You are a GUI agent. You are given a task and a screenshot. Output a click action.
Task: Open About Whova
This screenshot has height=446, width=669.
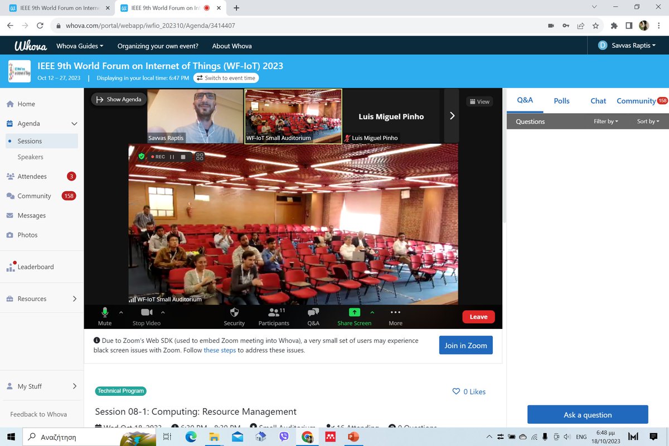[232, 46]
